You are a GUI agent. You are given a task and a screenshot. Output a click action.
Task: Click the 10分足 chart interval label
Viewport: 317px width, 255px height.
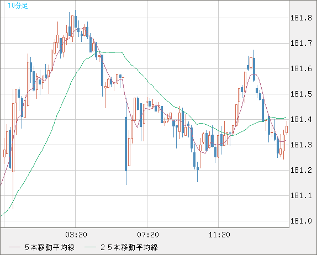(x=18, y=6)
